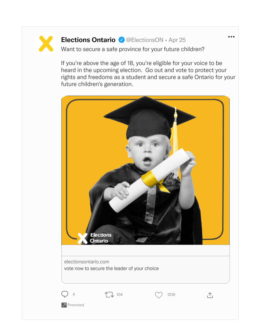
Task: Click the tweet body text paragraph
Action: 148,73
